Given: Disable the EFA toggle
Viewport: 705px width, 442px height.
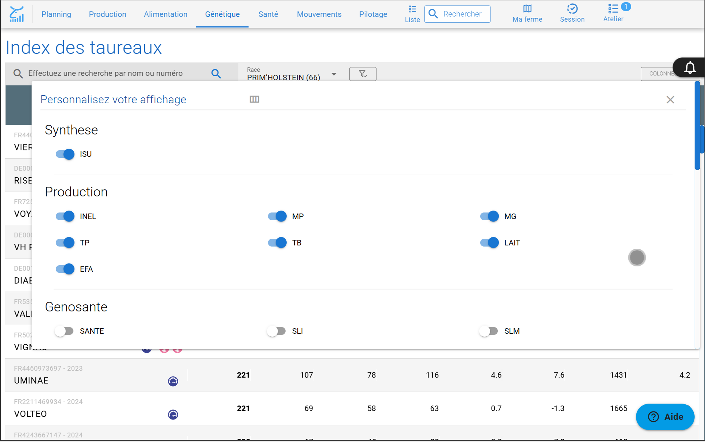Looking at the screenshot, I should click(x=65, y=269).
